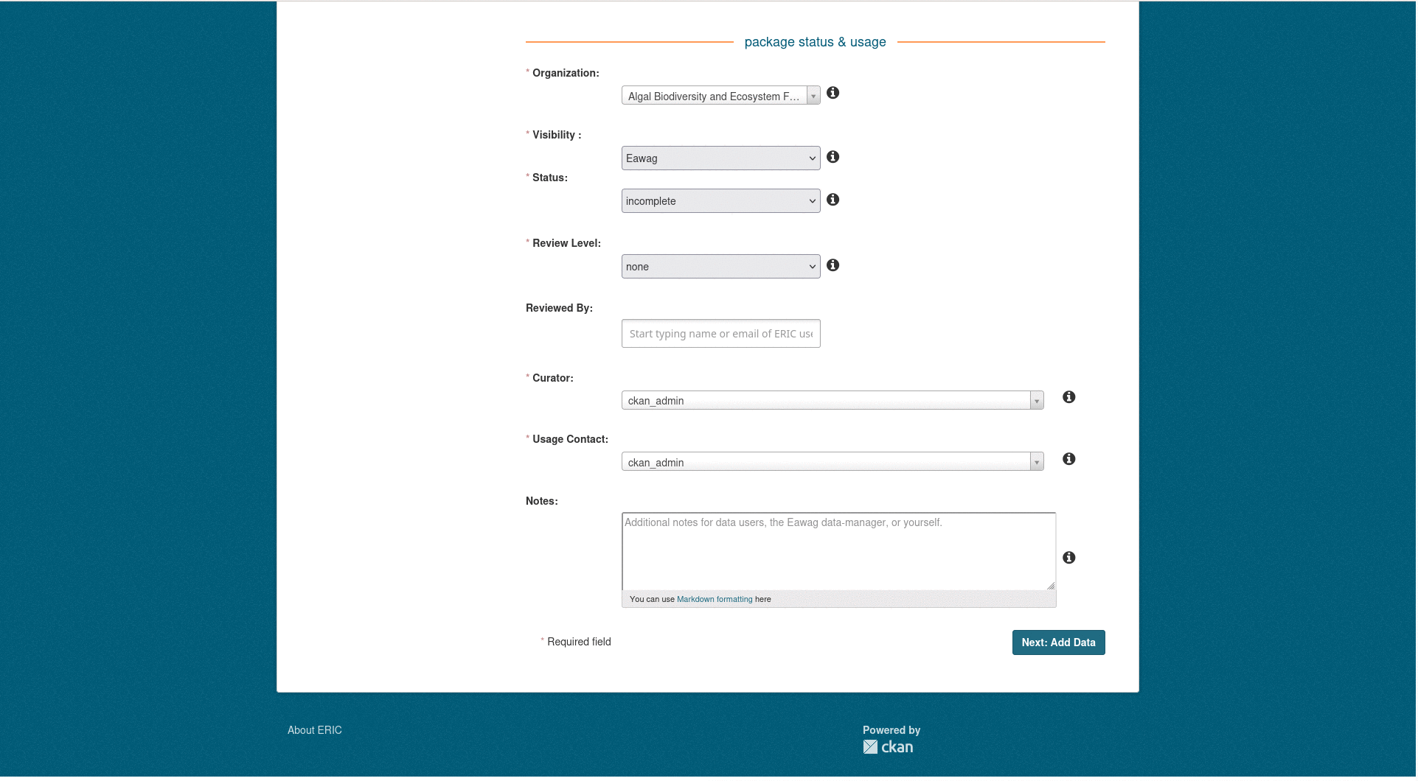Open the Usage Contact ckan_admin dropdown
This screenshot has width=1418, height=781.
pyautogui.click(x=832, y=462)
